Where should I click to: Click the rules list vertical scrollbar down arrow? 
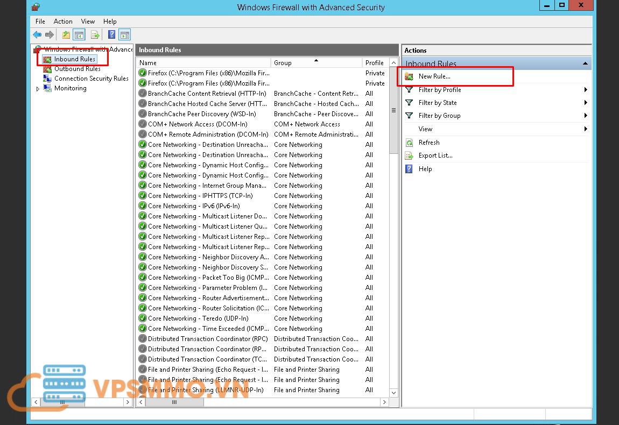(x=393, y=393)
